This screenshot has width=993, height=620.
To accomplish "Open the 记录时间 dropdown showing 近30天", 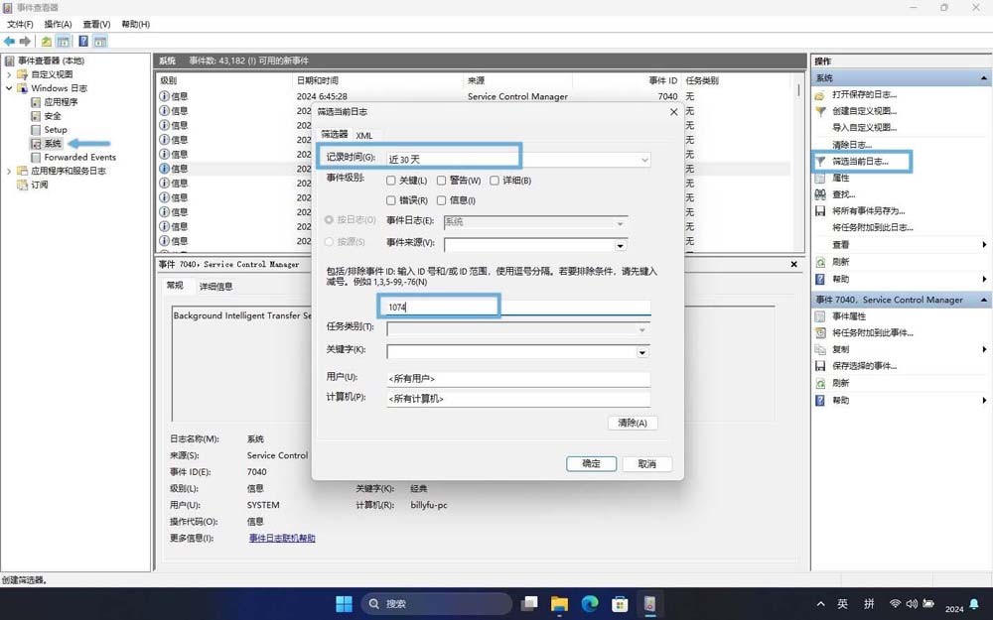I will pyautogui.click(x=644, y=160).
